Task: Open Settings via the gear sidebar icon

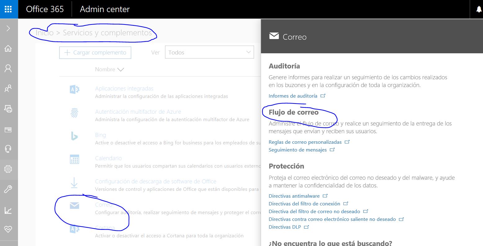Action: pos(8,169)
